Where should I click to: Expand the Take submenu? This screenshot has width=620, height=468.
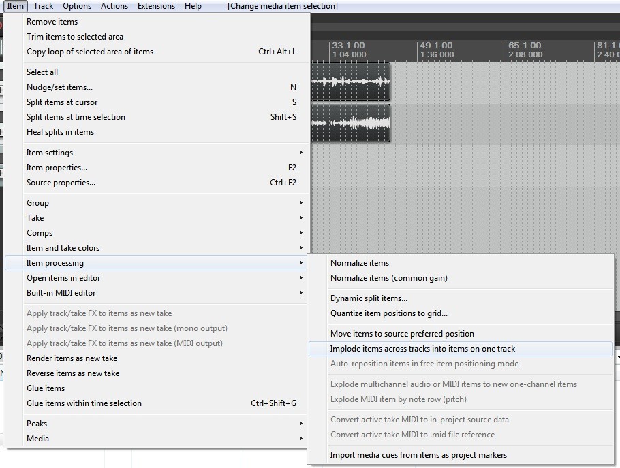157,218
